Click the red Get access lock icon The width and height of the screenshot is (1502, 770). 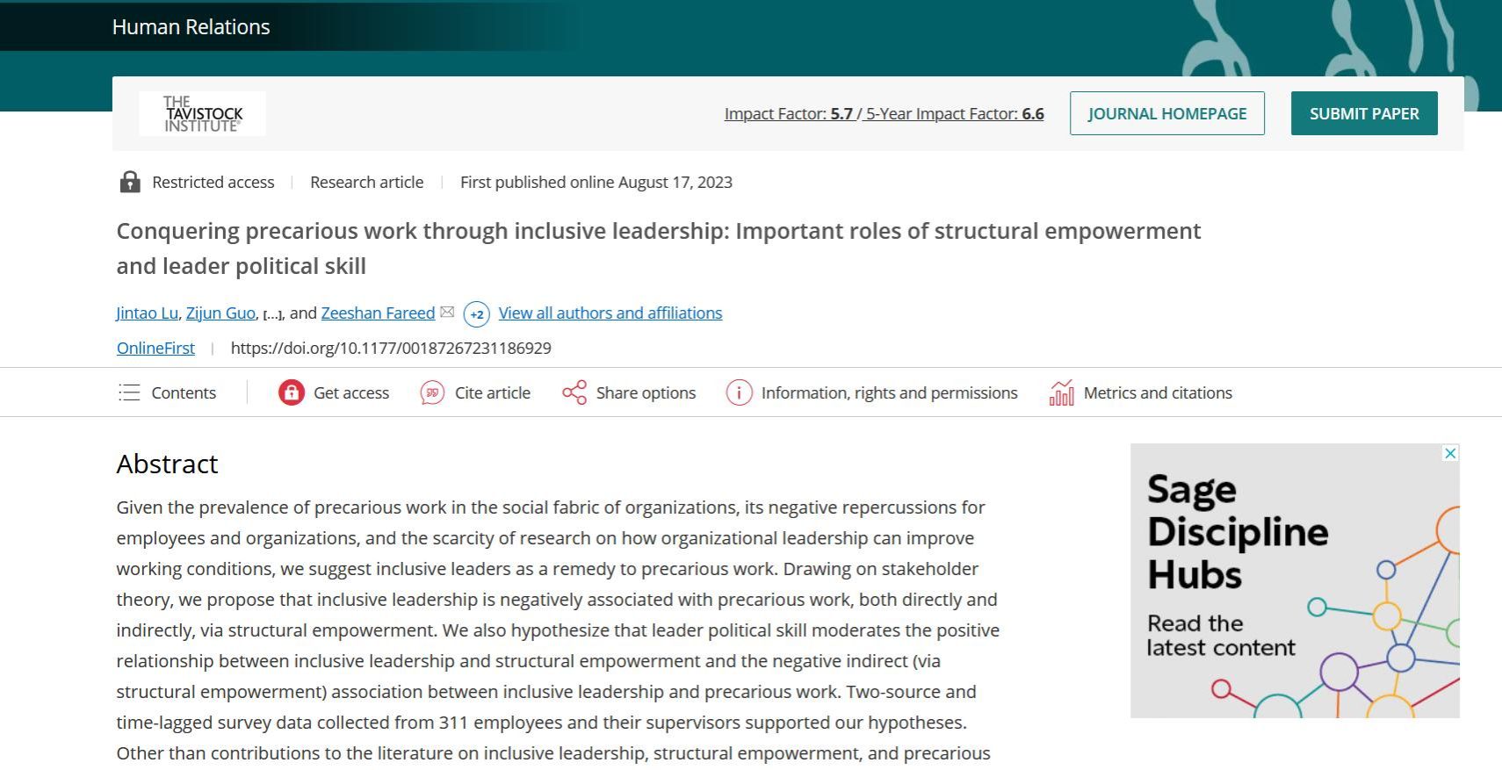(x=291, y=392)
